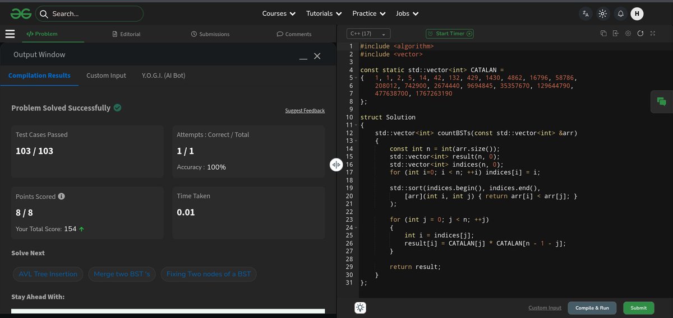Click the "8 / 8" points value

(x=24, y=213)
